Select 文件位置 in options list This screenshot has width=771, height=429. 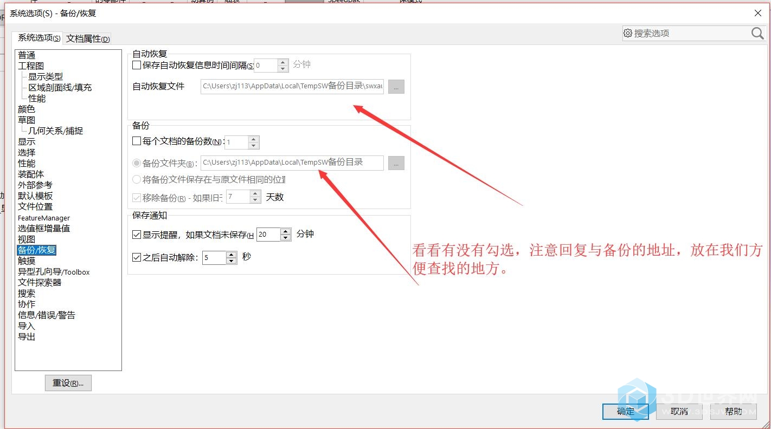tap(35, 207)
